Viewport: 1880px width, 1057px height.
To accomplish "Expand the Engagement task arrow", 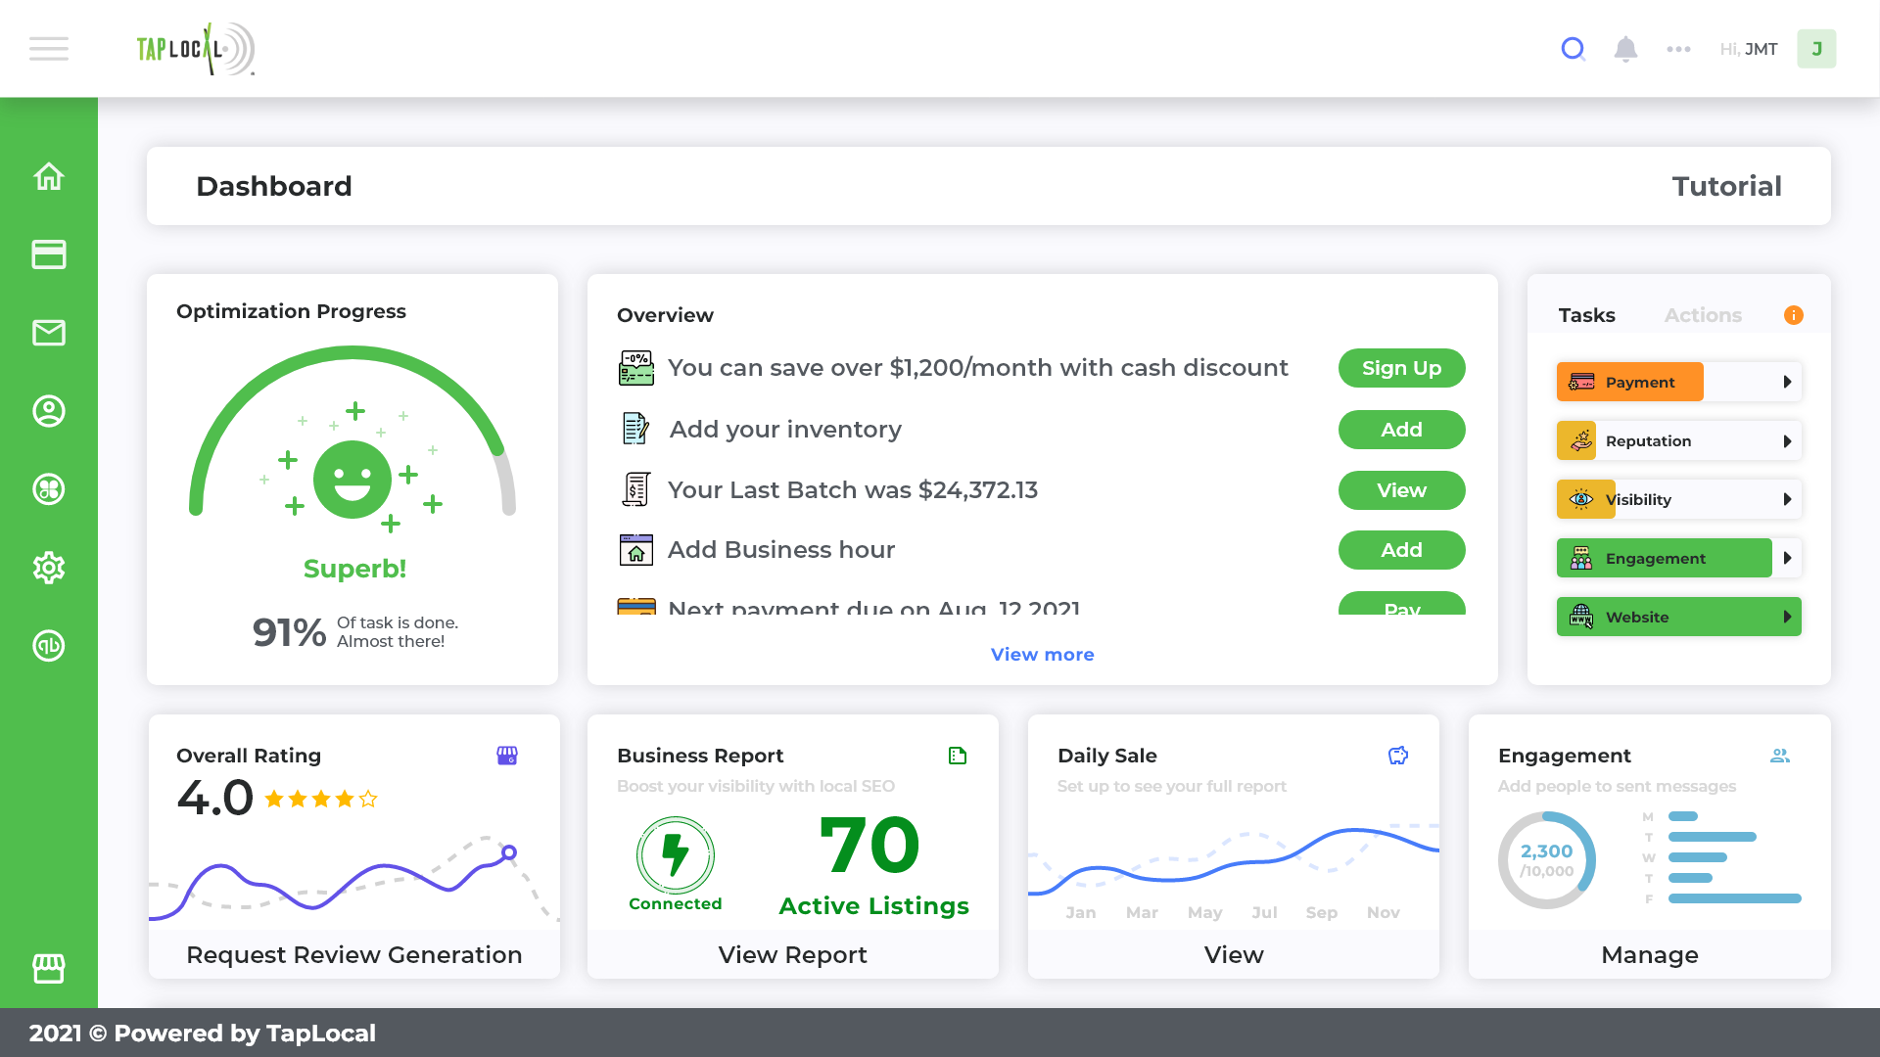I will pos(1787,558).
